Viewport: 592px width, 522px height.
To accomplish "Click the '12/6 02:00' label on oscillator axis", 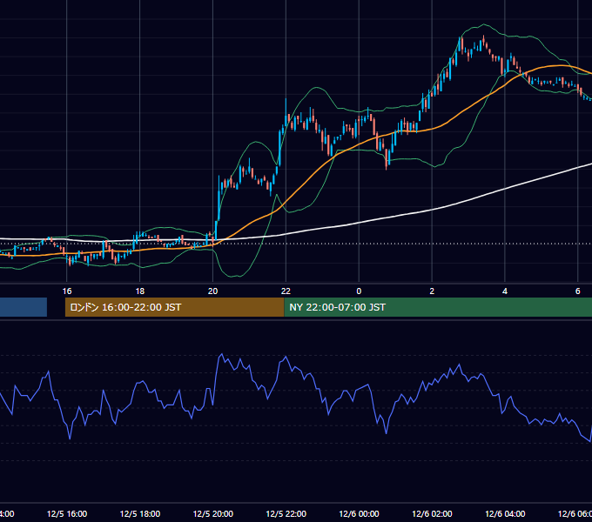I will pos(432,513).
